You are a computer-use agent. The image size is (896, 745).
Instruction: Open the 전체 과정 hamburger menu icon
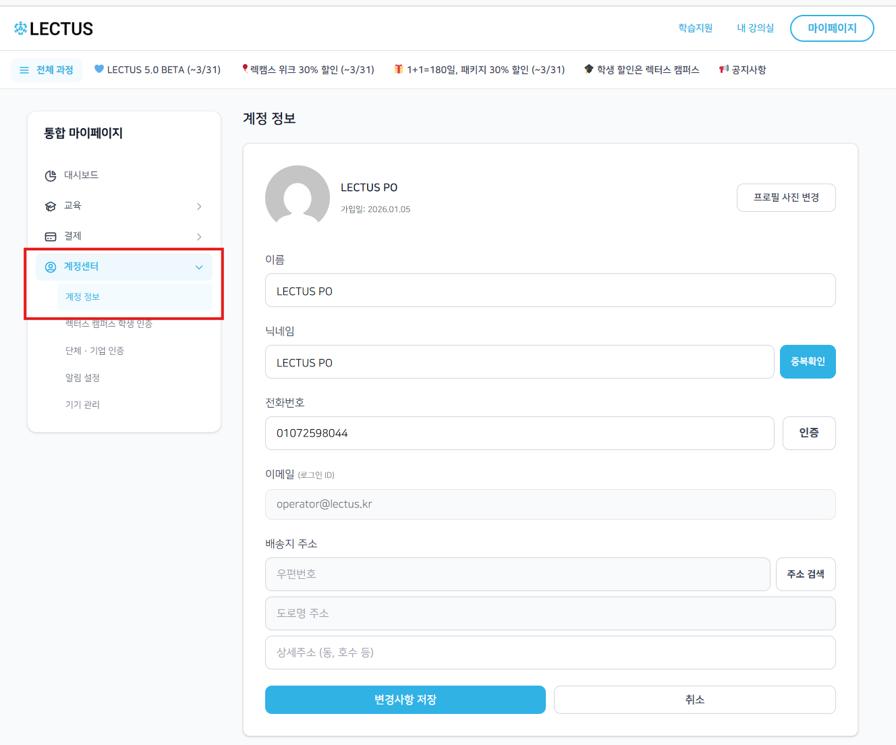[24, 70]
